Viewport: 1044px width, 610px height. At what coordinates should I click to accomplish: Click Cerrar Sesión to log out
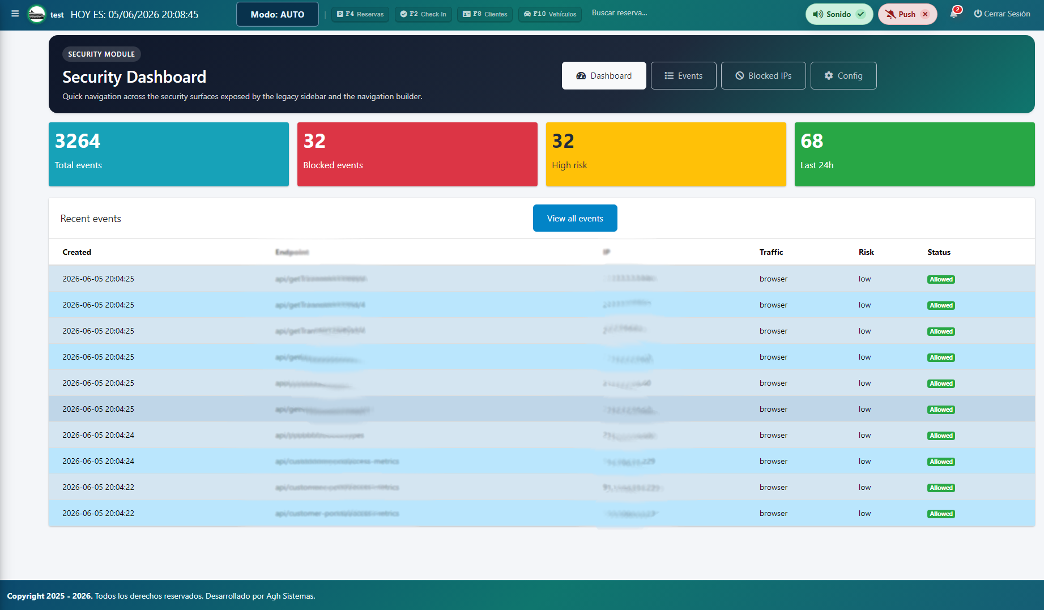(x=1002, y=14)
